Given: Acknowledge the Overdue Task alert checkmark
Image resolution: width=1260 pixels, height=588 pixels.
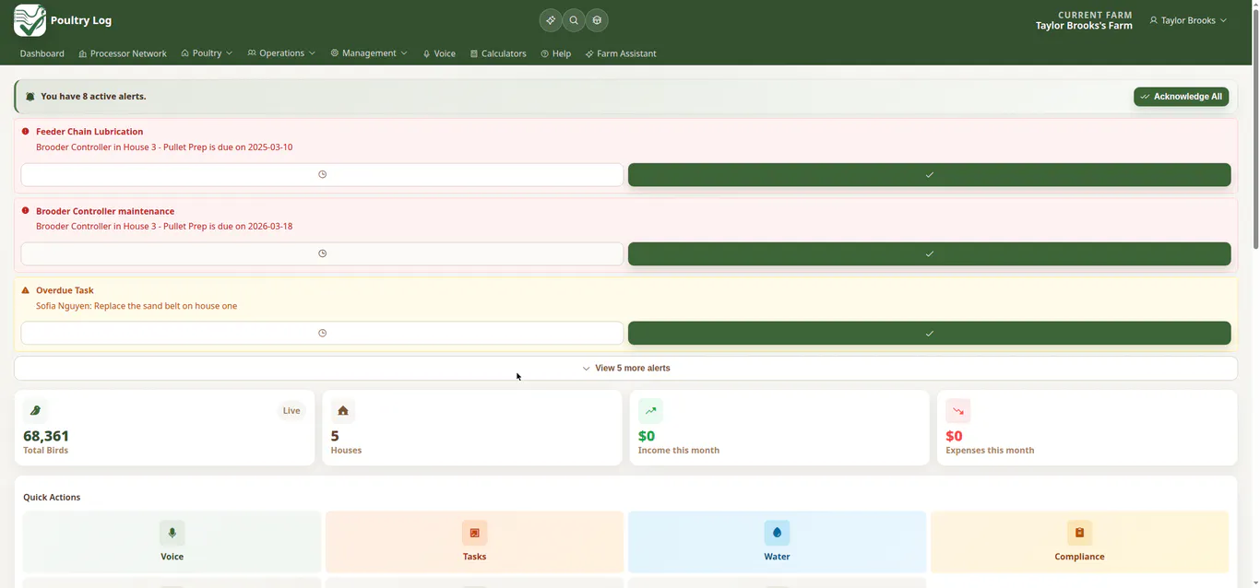Looking at the screenshot, I should point(929,333).
